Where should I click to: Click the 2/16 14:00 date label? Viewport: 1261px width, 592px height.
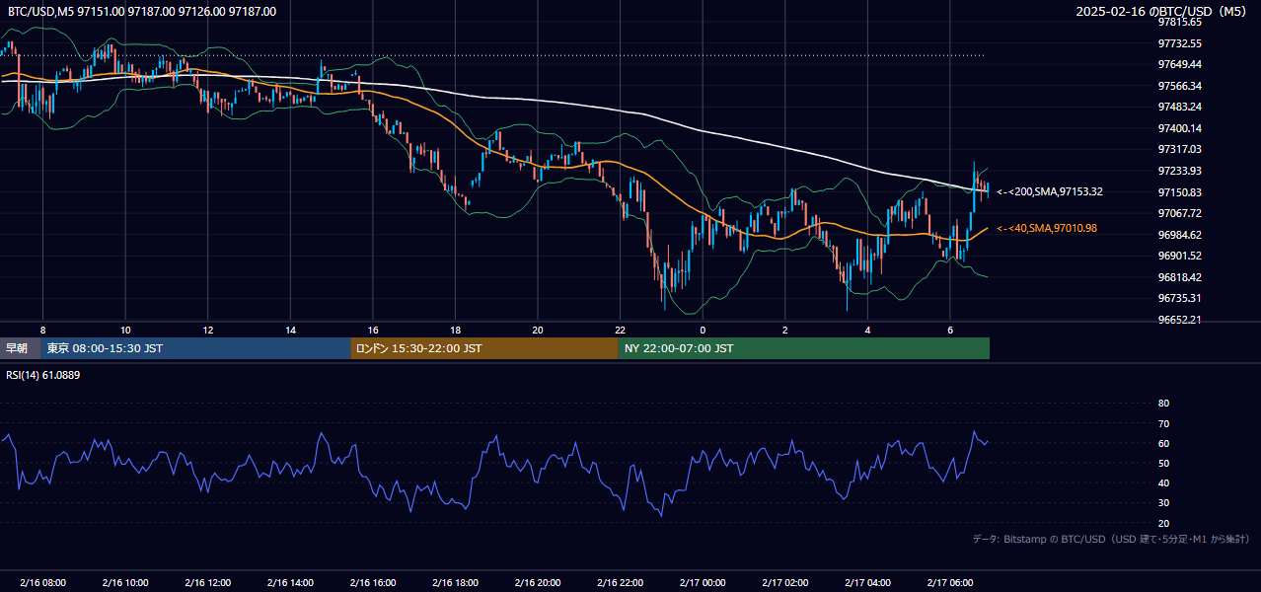click(290, 583)
